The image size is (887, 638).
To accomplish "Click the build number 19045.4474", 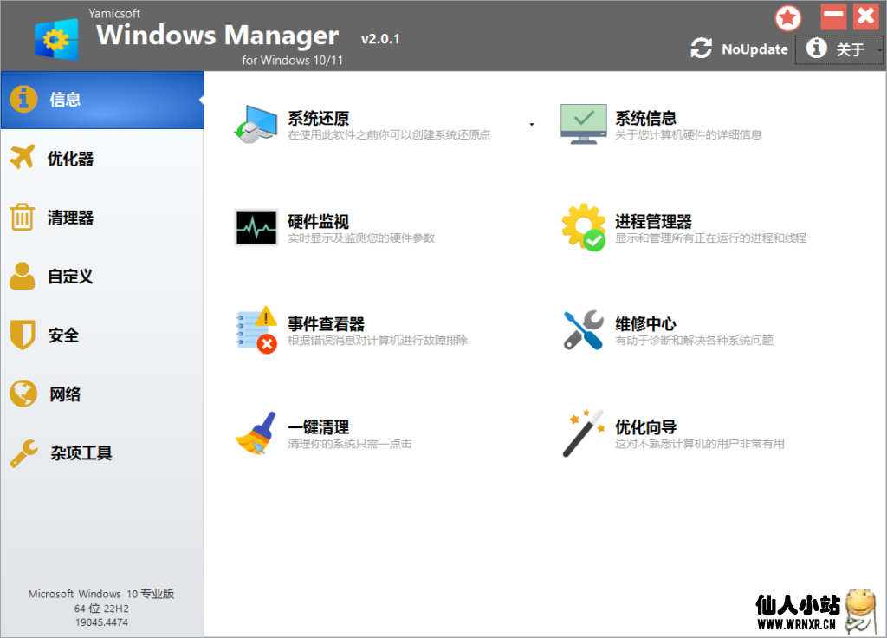I will (102, 622).
